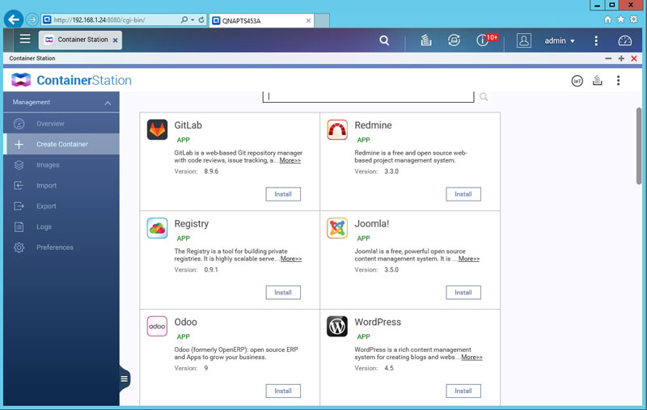Click into the app search input field

[368, 96]
